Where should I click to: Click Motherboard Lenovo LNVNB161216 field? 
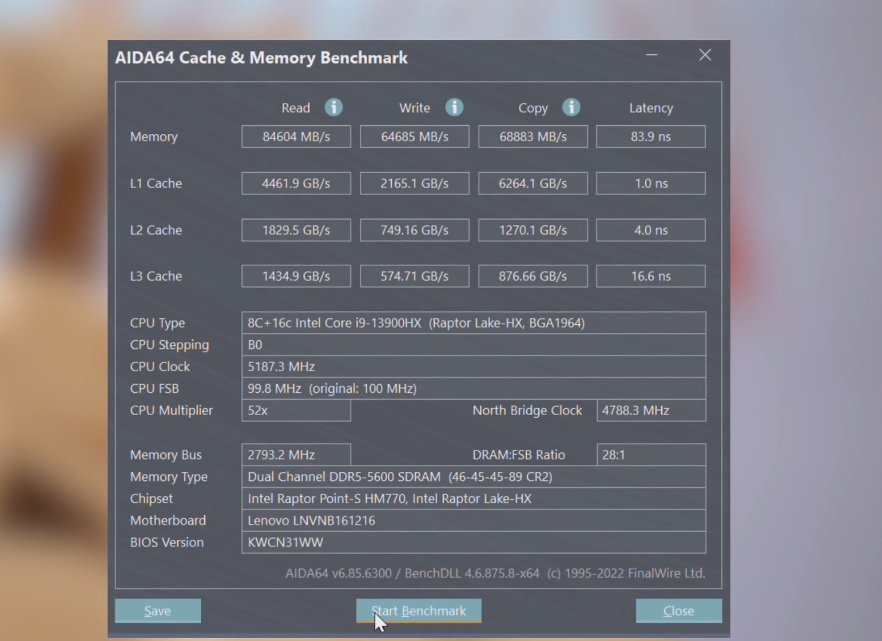[x=474, y=520]
